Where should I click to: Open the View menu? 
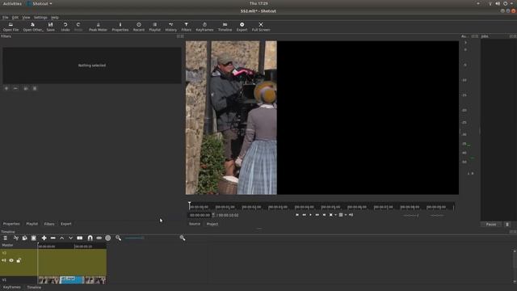click(26, 17)
